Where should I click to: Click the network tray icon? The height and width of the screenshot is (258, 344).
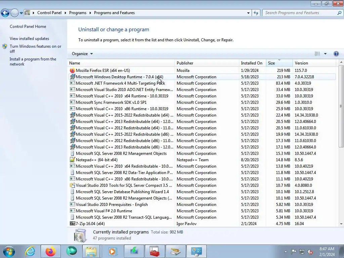point(302,252)
